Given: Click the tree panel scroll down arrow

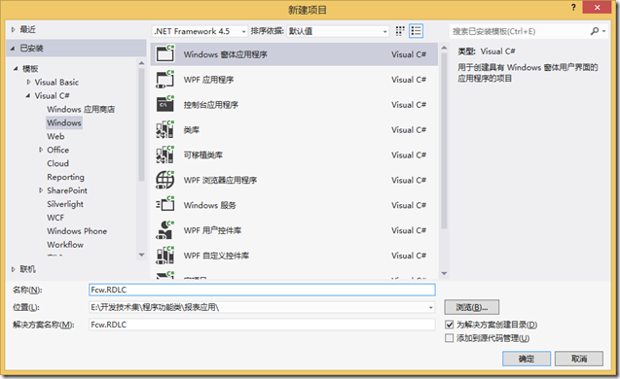Looking at the screenshot, I should coord(141,255).
